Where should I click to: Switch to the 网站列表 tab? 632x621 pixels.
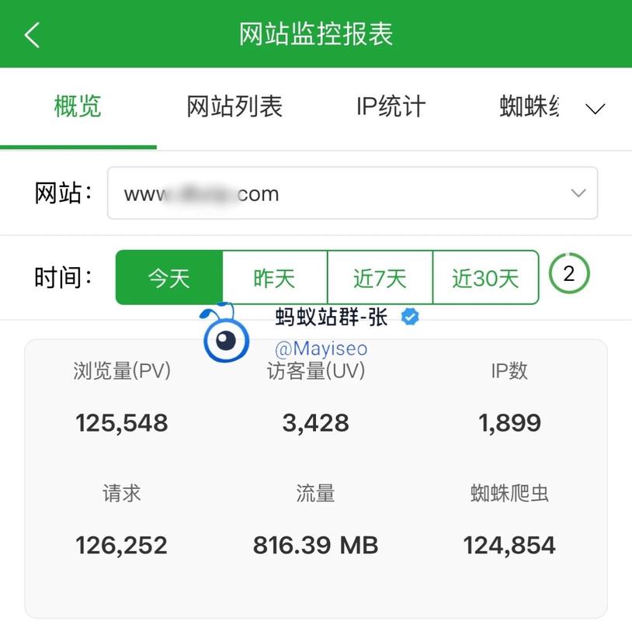[x=234, y=106]
